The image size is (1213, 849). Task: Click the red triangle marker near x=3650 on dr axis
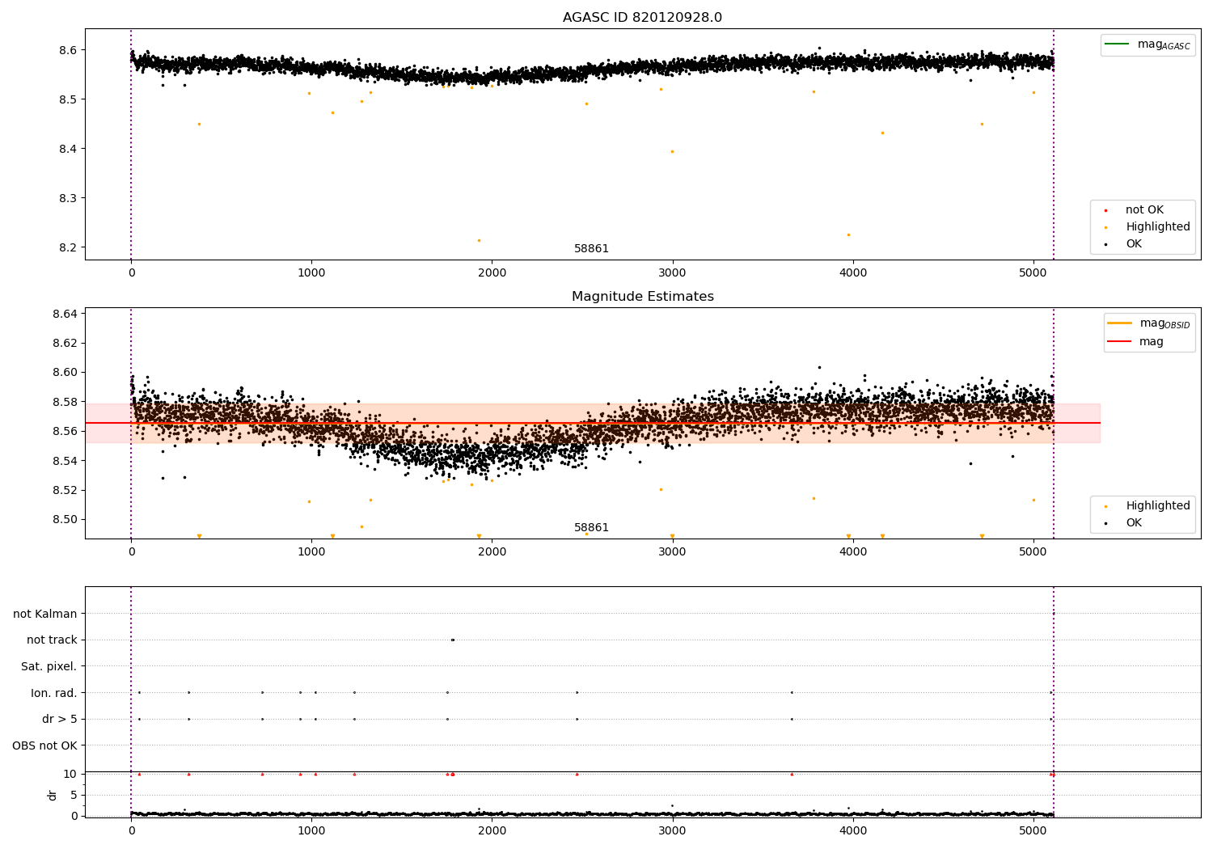coord(792,775)
